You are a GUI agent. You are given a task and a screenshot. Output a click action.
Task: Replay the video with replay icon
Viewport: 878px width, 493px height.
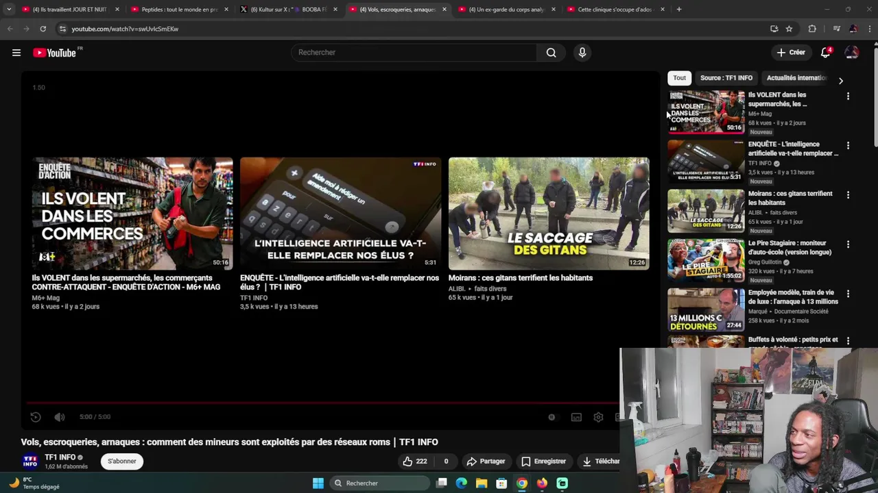click(36, 417)
